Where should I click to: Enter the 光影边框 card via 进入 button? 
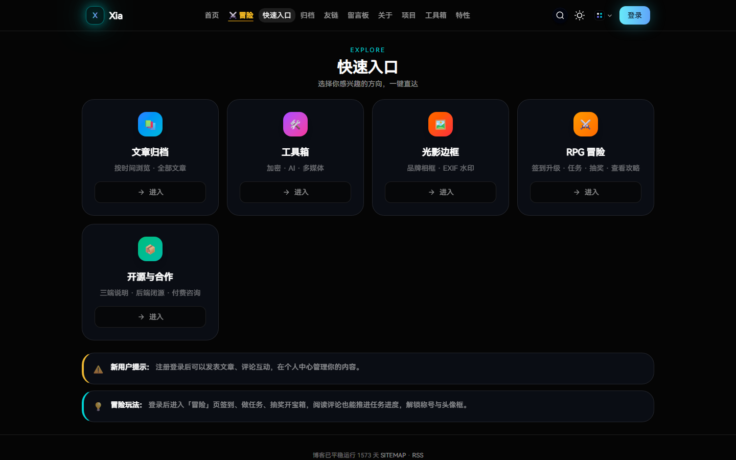pyautogui.click(x=441, y=192)
